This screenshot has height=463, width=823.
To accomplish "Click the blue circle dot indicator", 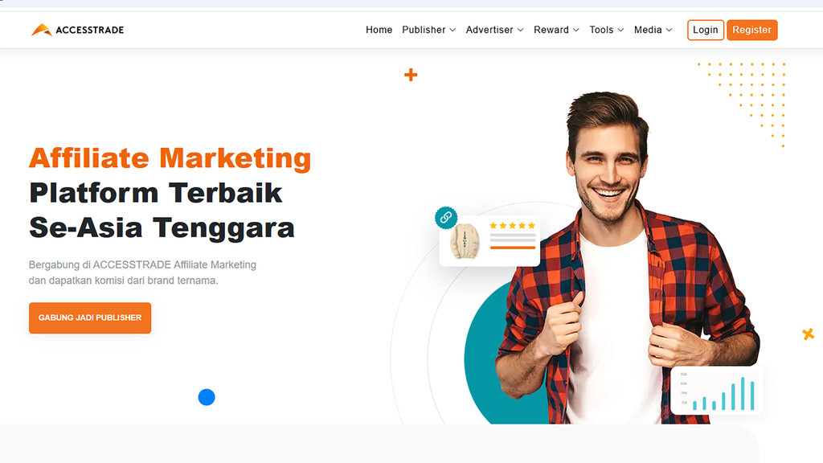I will pos(207,397).
